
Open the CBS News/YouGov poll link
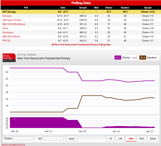(12, 20)
